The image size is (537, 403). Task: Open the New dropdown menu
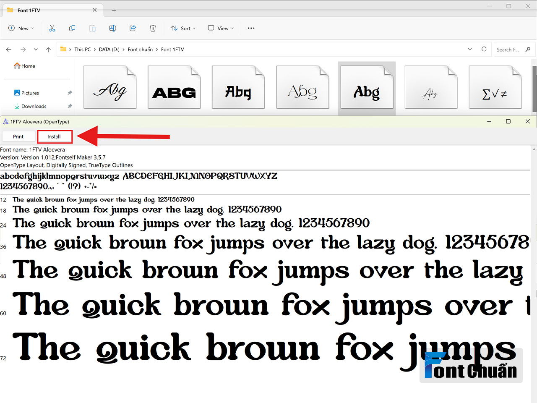pyautogui.click(x=21, y=28)
